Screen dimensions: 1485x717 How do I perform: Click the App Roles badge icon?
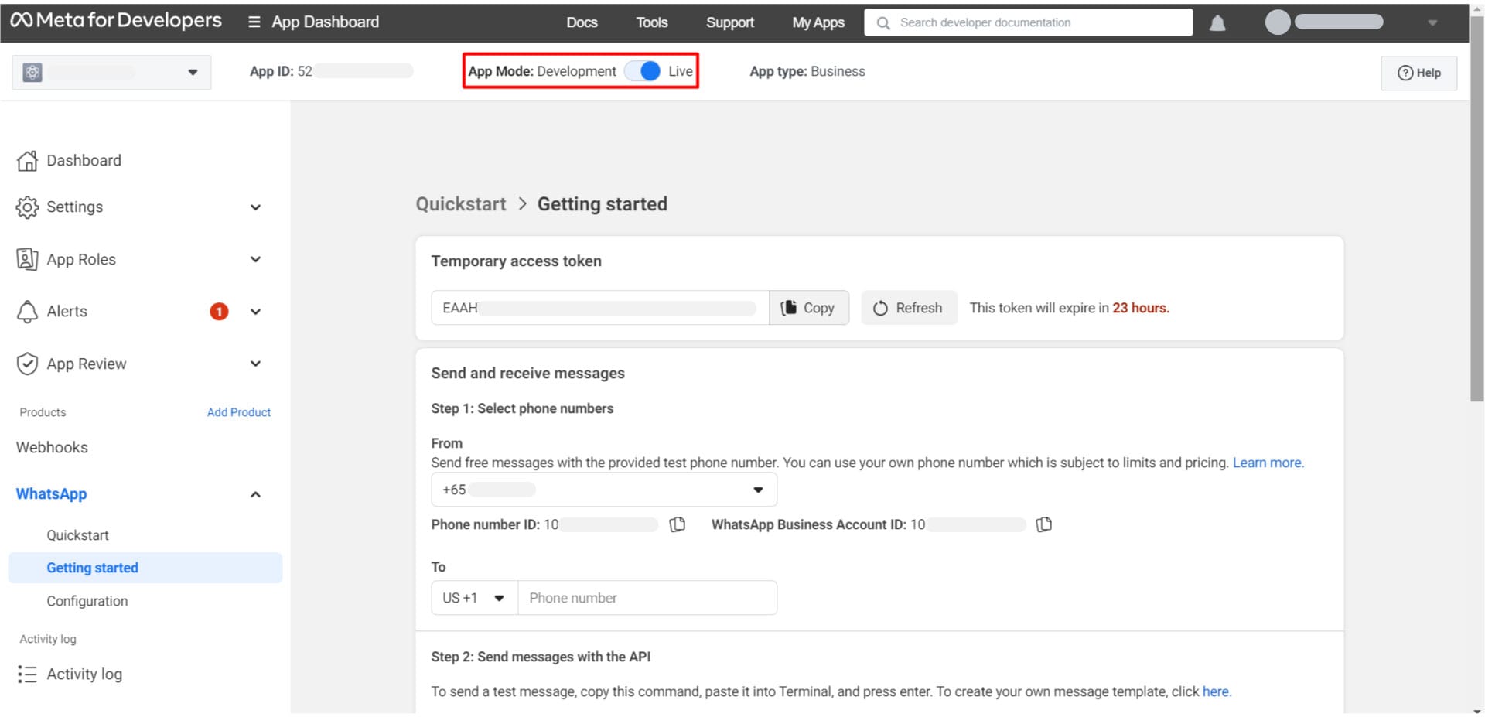tap(27, 259)
